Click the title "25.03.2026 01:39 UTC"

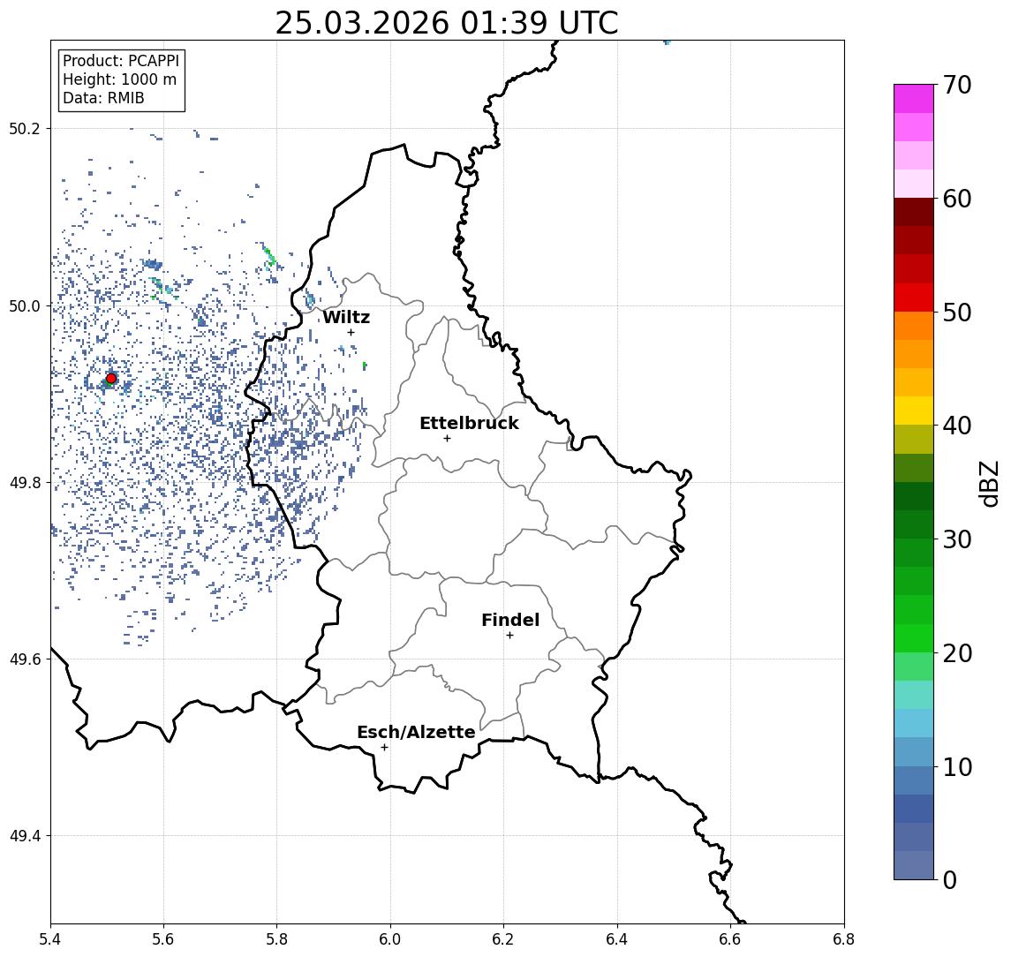(447, 23)
